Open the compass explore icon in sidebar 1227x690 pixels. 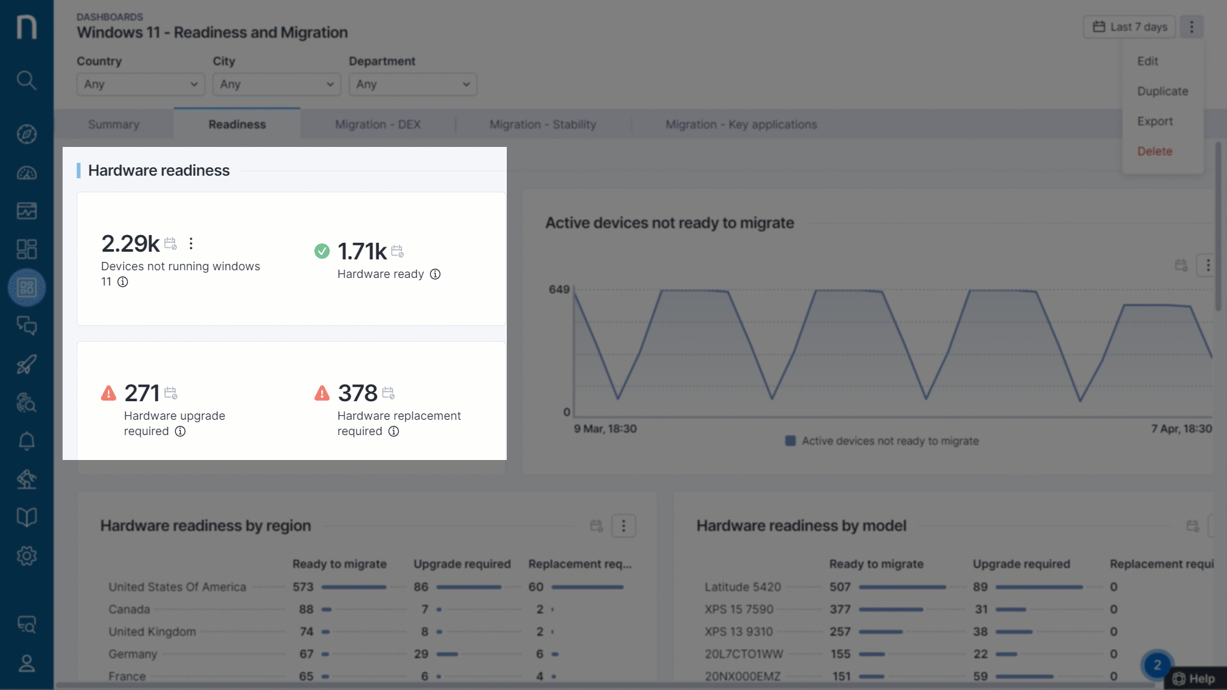26,134
